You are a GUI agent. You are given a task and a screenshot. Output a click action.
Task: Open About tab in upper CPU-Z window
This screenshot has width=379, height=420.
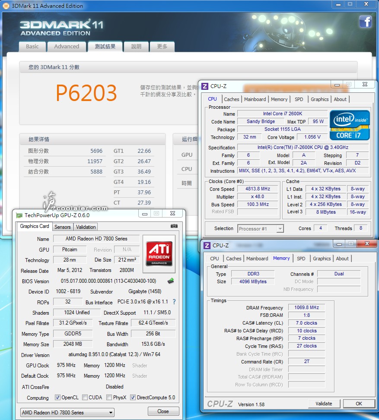[x=340, y=99]
